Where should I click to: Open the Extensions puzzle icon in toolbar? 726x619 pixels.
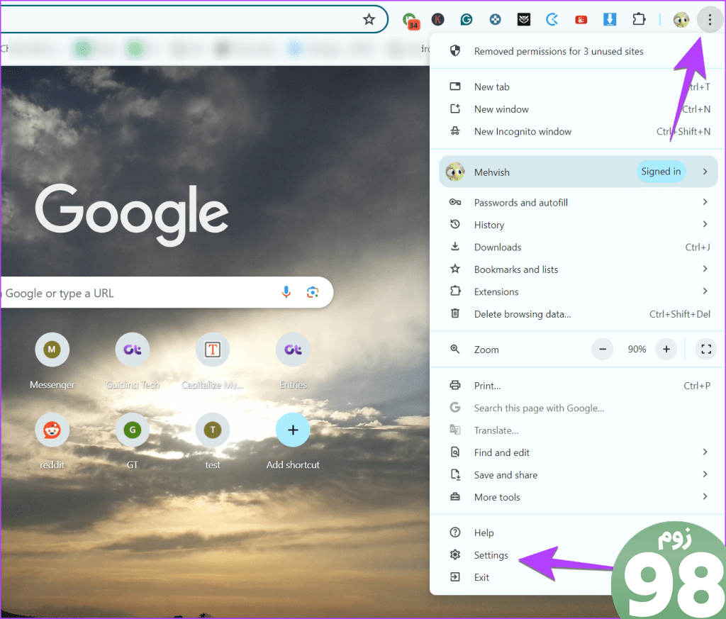click(639, 19)
